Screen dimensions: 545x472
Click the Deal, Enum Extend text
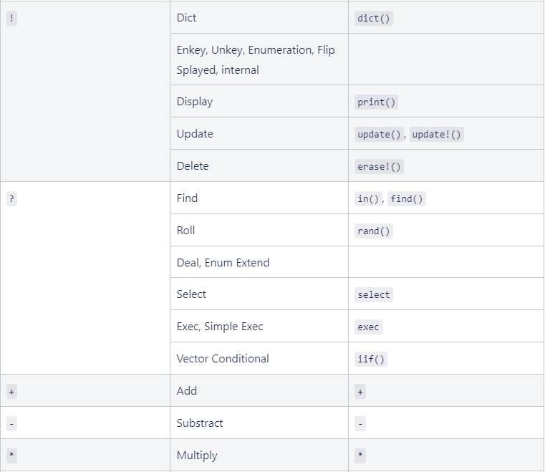coord(223,263)
